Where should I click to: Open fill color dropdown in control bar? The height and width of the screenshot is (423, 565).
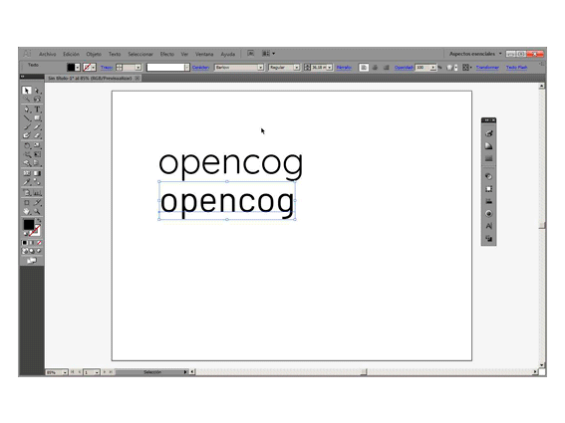[x=78, y=68]
